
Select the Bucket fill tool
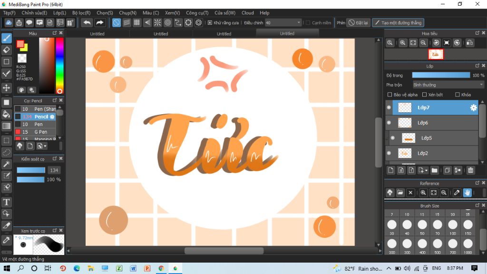coord(7,114)
